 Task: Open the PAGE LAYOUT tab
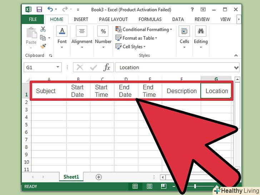tap(113, 19)
